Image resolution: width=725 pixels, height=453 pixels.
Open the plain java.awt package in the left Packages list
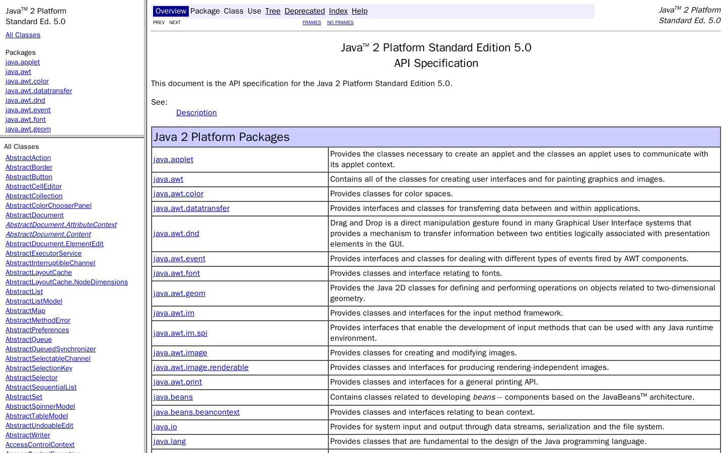point(18,71)
